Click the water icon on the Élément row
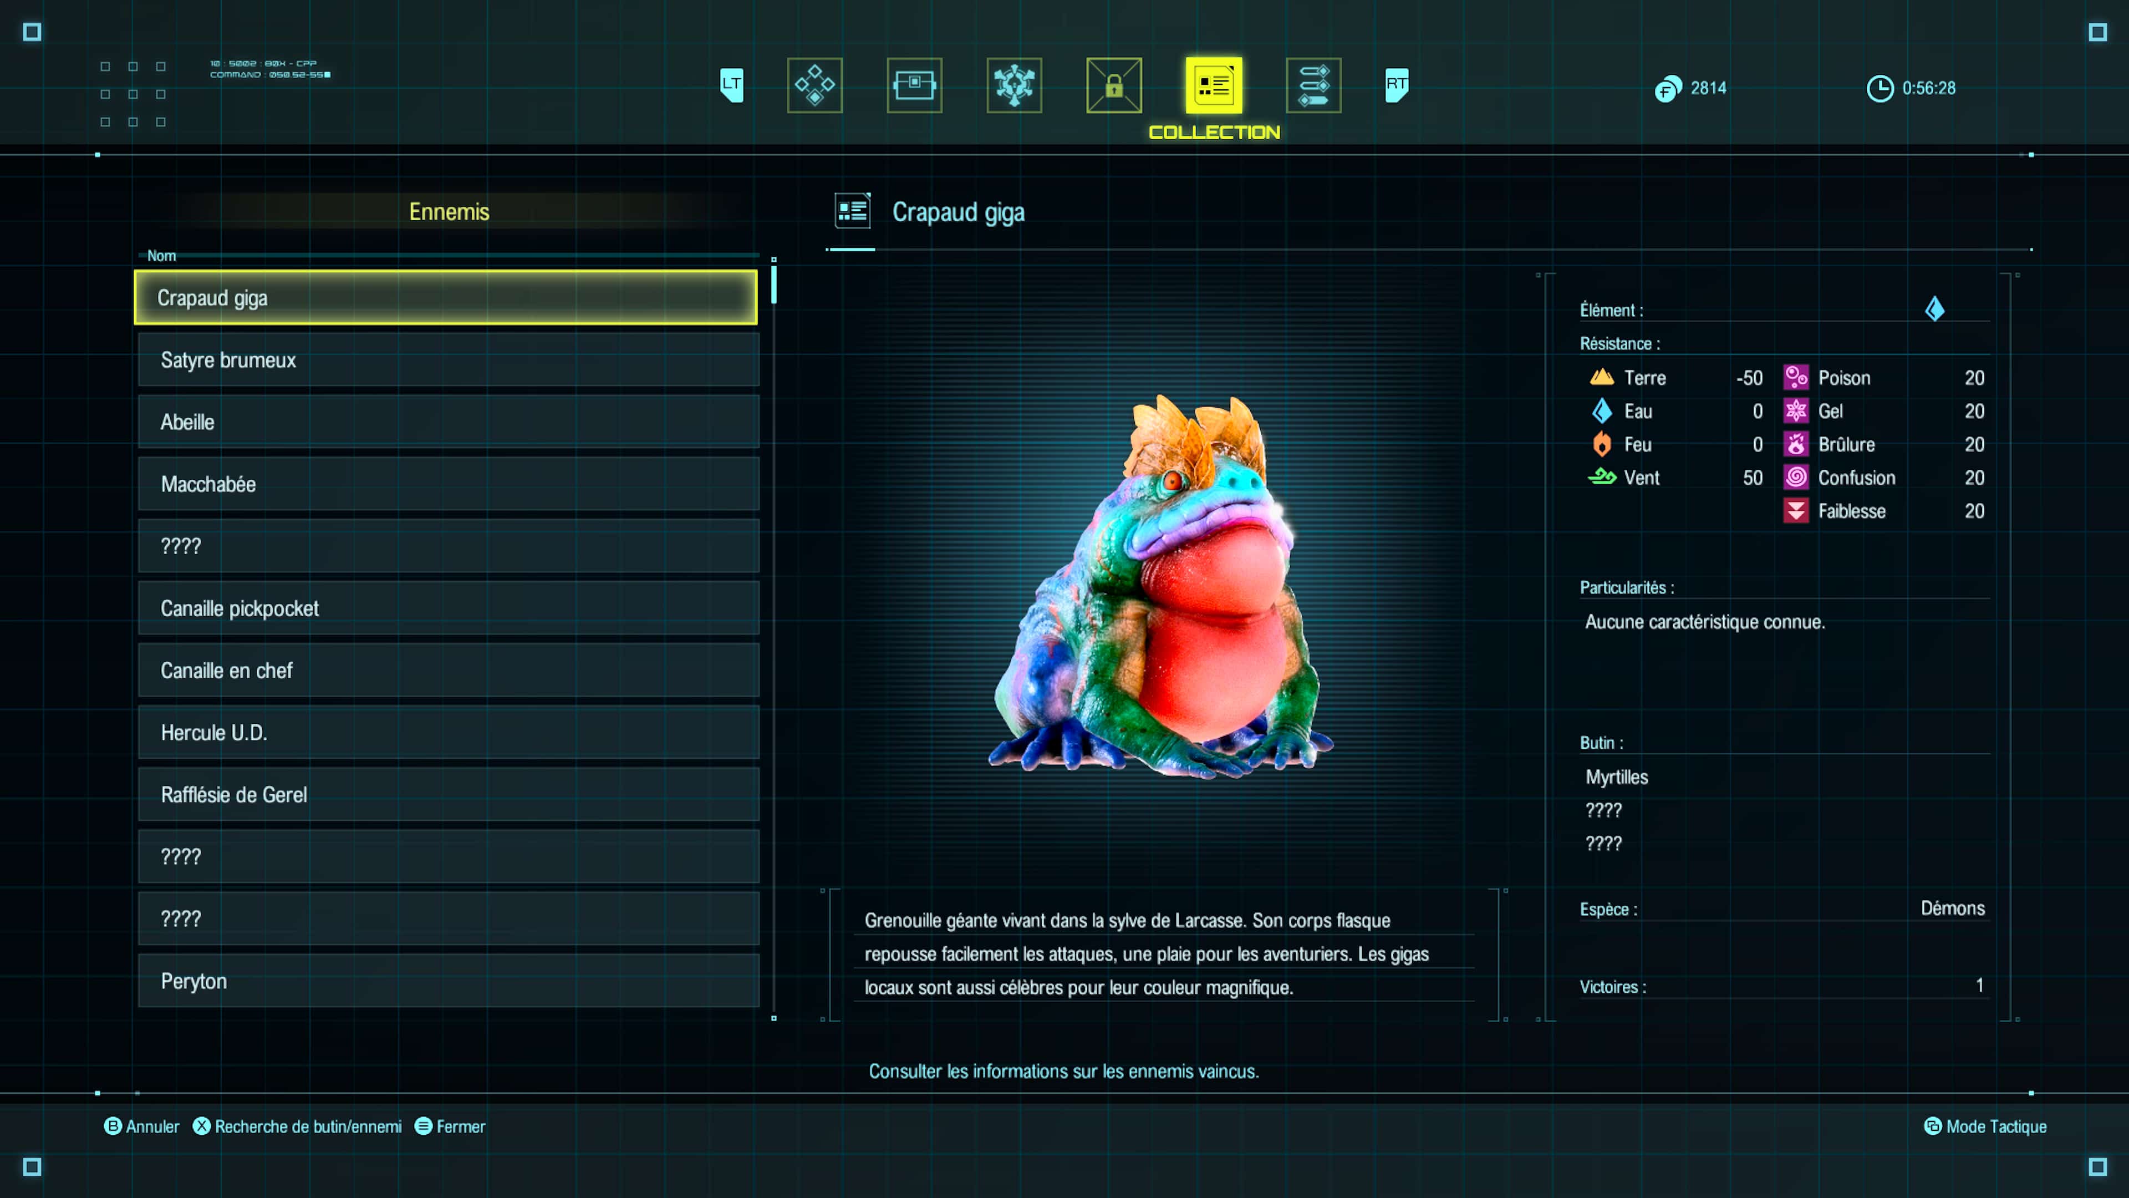The image size is (2129, 1198). [1935, 309]
